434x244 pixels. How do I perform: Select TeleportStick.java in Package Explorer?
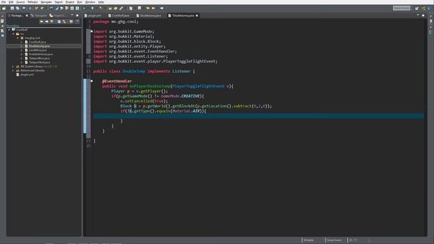coord(39,62)
